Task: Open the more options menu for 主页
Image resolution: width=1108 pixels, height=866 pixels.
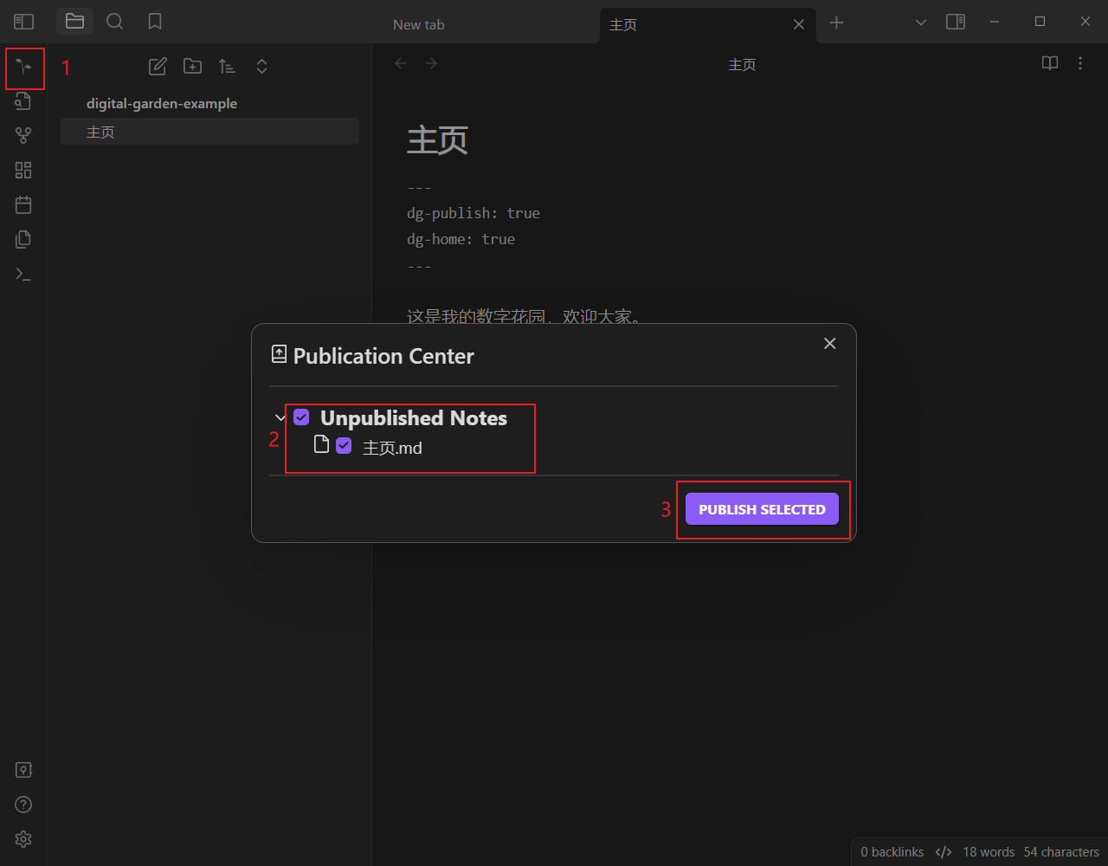Action: 1079,63
